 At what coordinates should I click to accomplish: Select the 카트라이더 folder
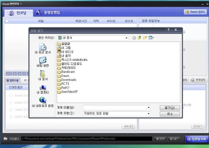coord(66,68)
